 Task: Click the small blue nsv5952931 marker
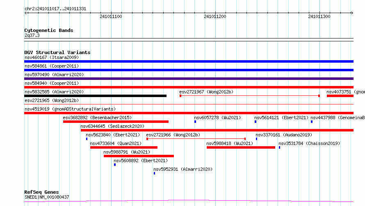(154, 173)
